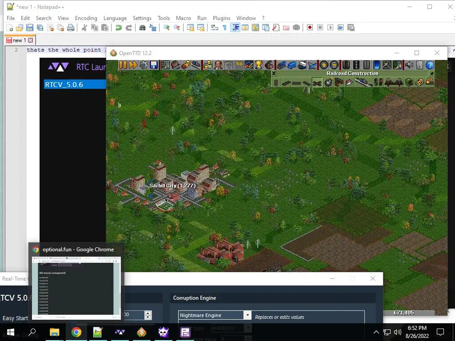This screenshot has width=455, height=341.
Task: Toggle Notepad++ show all characters icon
Action: coord(224,28)
